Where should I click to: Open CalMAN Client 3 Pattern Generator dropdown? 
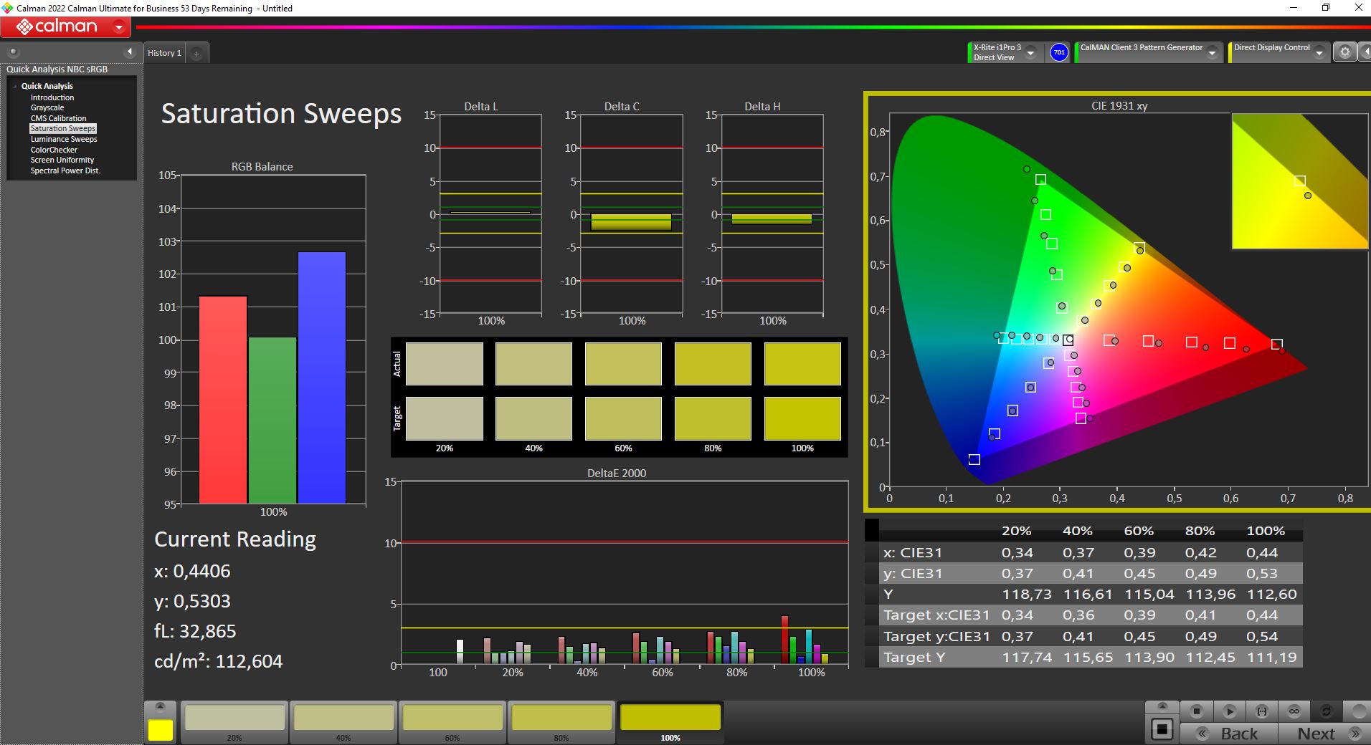pyautogui.click(x=1212, y=52)
